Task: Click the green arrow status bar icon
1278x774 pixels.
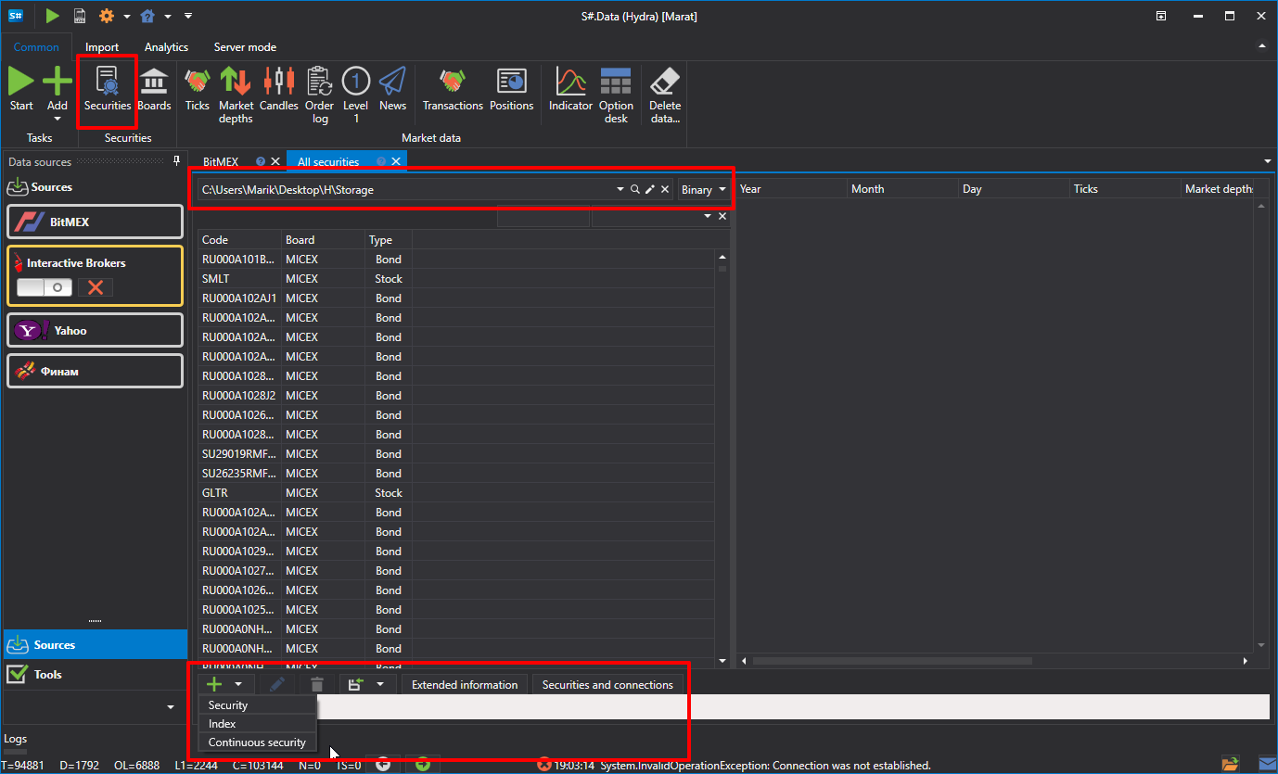Action: (x=423, y=764)
